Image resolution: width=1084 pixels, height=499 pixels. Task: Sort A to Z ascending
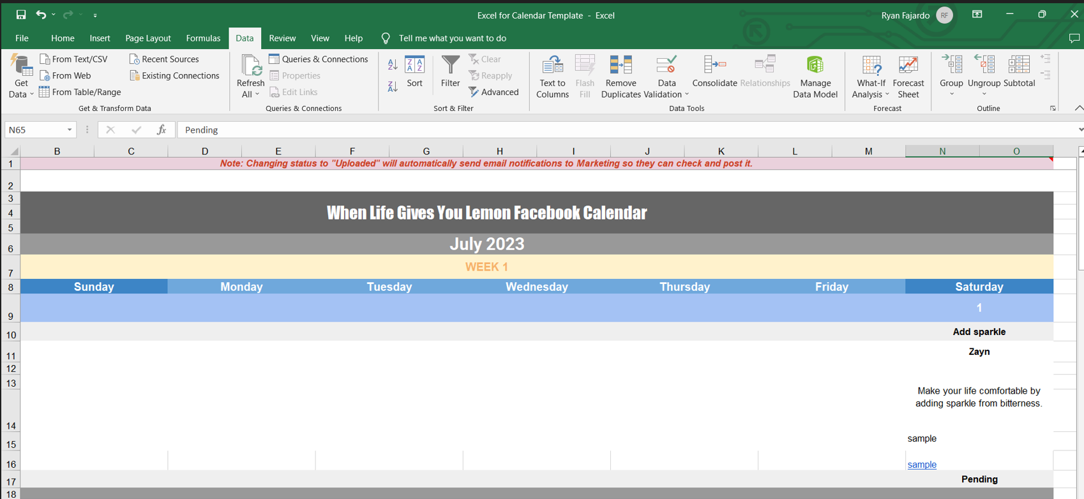pos(393,64)
